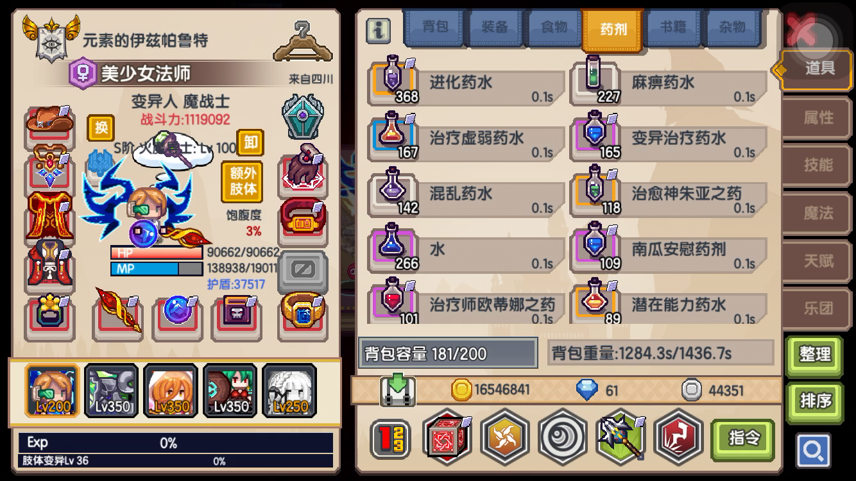Expand the 道具 side panel arrow

click(x=780, y=69)
